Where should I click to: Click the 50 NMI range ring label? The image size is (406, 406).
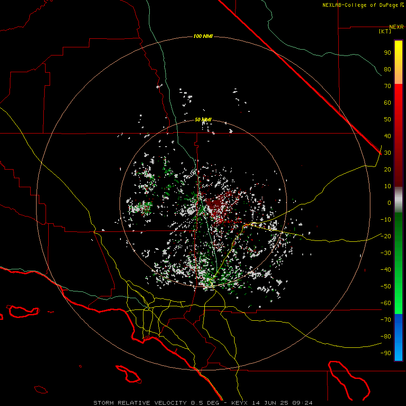coord(203,120)
